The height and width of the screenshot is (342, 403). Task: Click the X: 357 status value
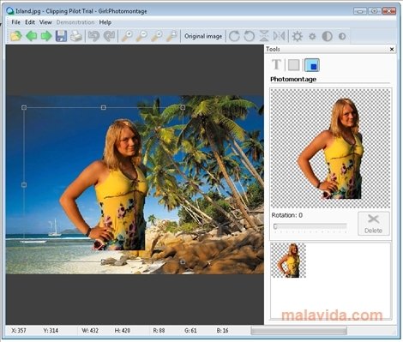[19, 331]
